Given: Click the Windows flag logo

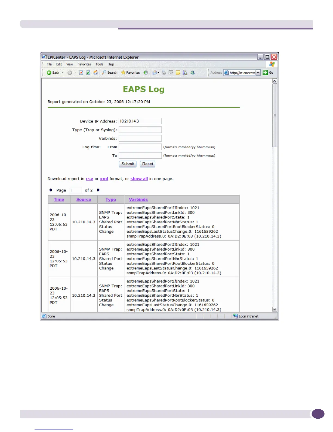Looking at the screenshot, I should 272,64.
